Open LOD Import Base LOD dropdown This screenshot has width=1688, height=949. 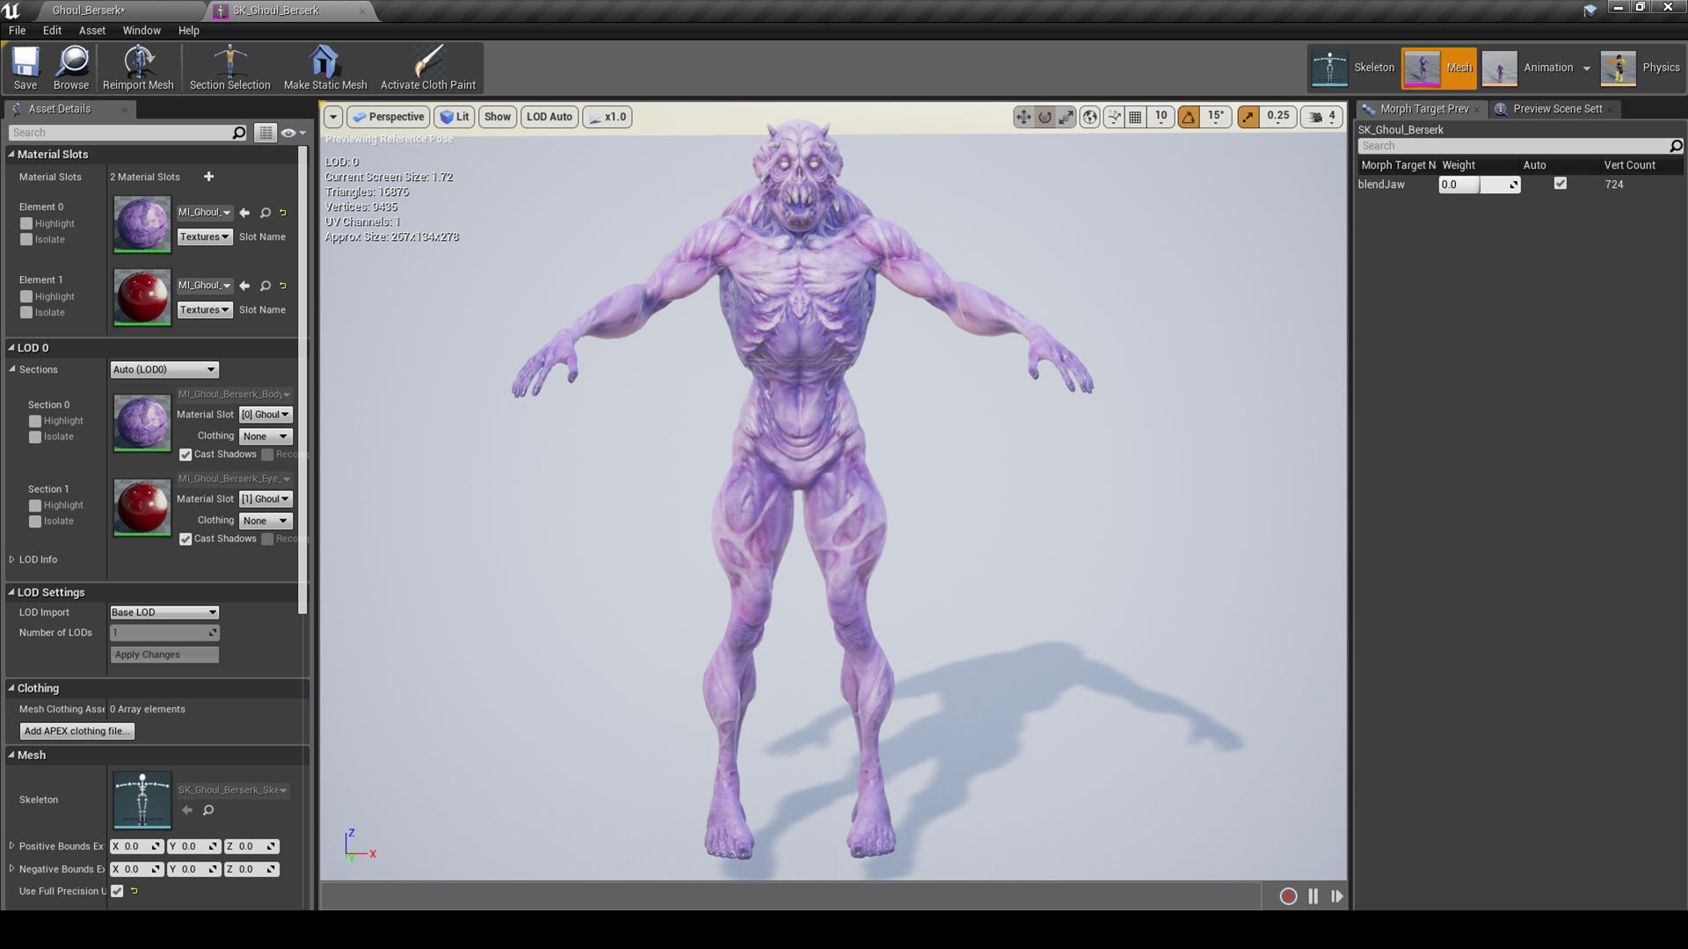(164, 612)
